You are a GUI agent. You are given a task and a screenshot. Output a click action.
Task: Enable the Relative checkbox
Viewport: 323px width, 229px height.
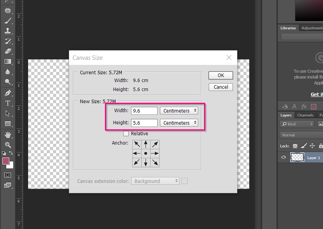point(126,133)
